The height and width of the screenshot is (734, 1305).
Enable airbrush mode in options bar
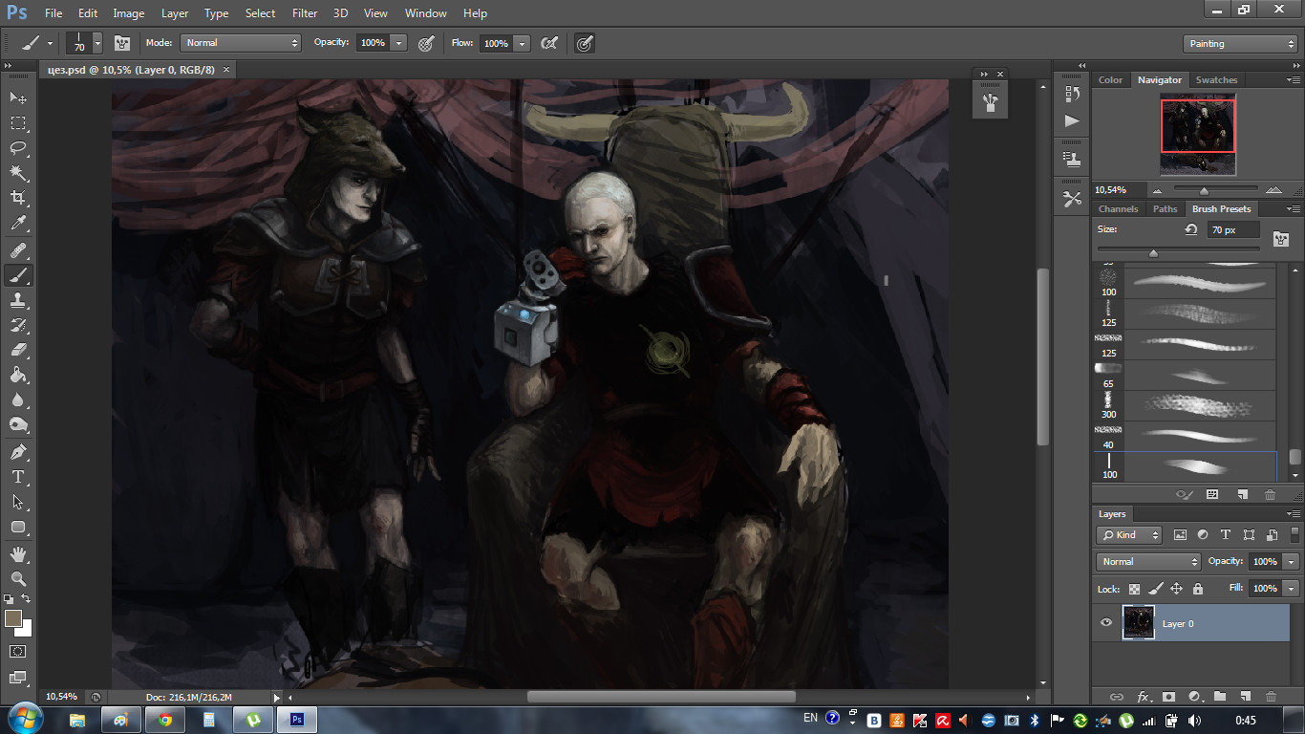[549, 43]
